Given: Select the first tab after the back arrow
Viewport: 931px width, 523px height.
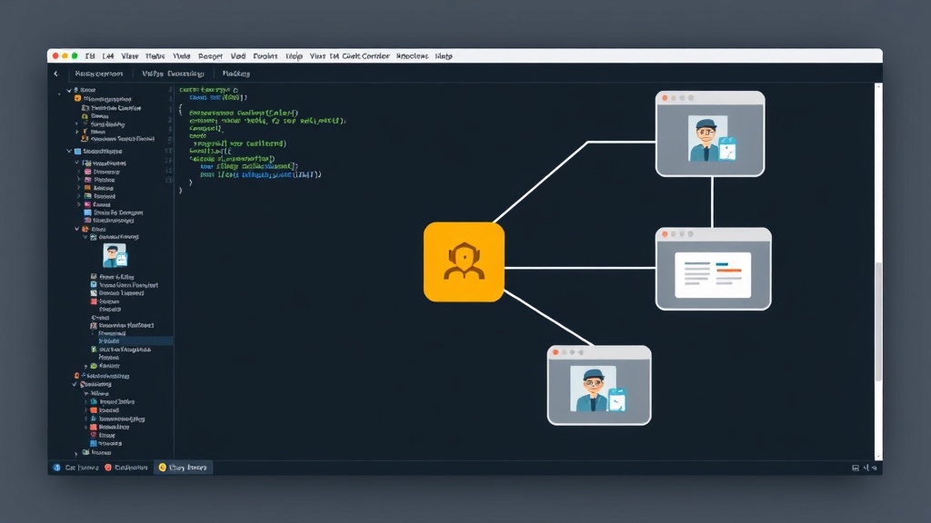Looking at the screenshot, I should click(x=99, y=74).
